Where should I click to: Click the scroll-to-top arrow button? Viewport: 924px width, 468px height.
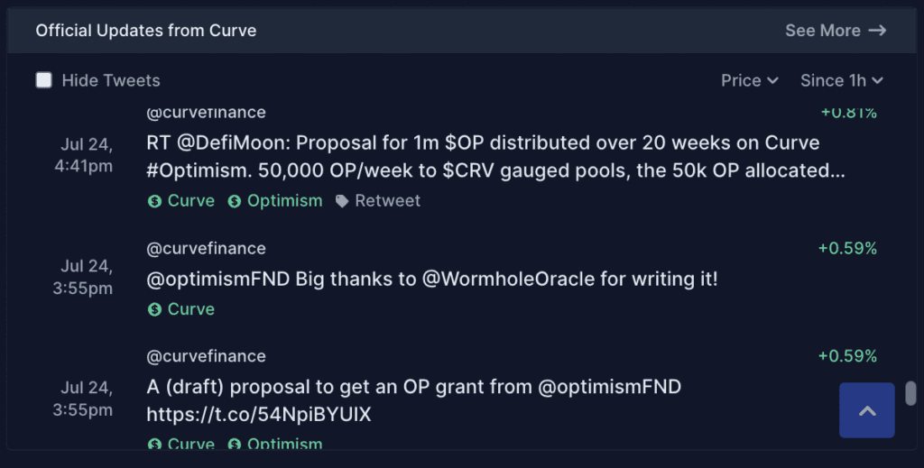click(867, 410)
